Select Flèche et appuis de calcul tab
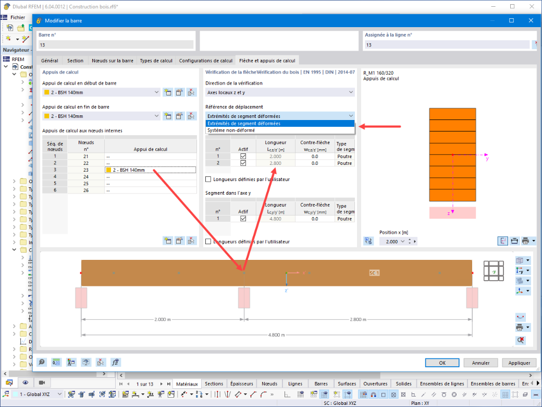Screen dimensions: 542x407 tap(267, 61)
